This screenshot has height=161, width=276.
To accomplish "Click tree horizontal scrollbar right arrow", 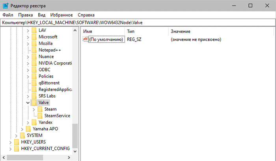I will tap(69, 157).
